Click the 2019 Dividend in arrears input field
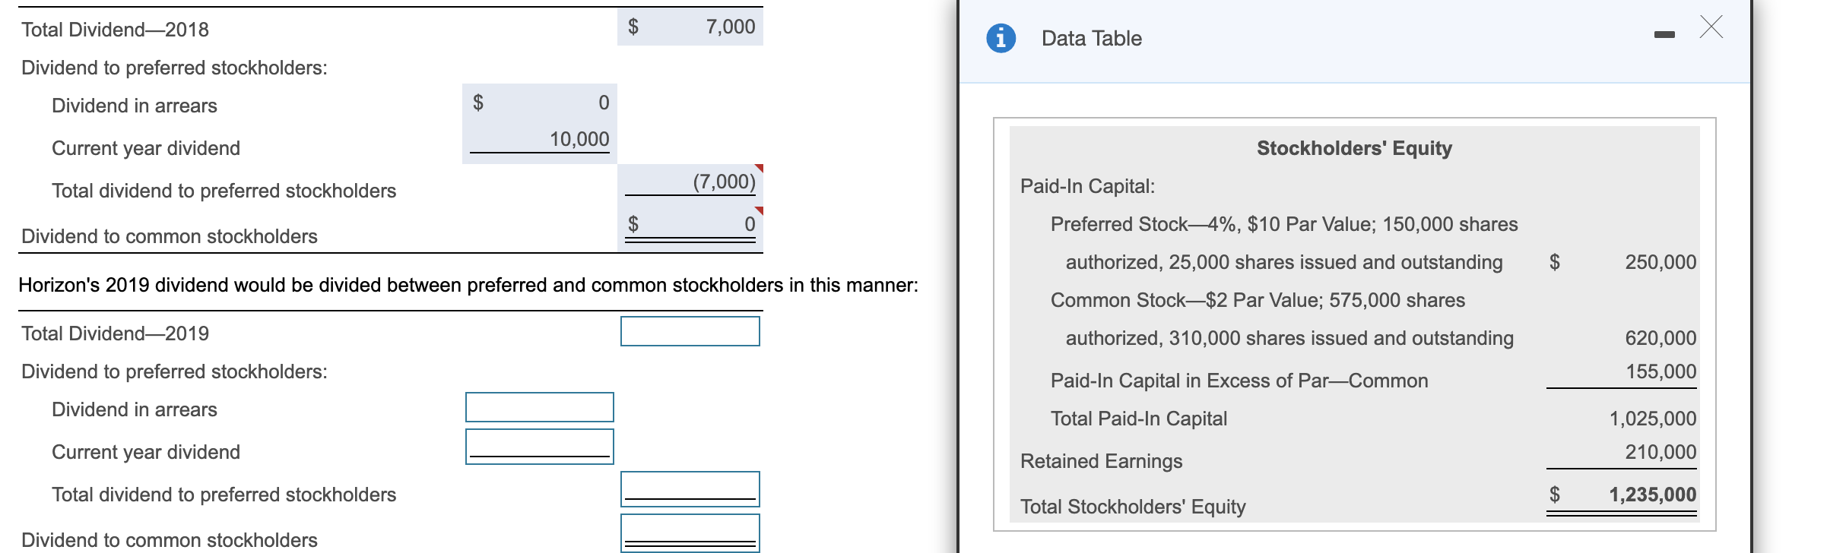 tap(539, 407)
